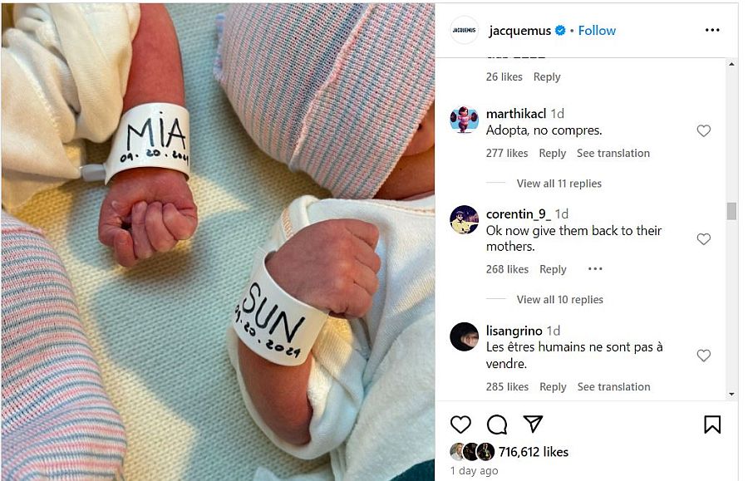Open the Jacquemus profile picture
Viewport: 748px width, 481px height.
coord(464,30)
